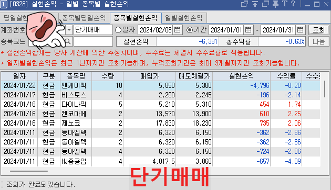331x190 pixels.
Task: Click the 일자 column header
Action: point(19,76)
